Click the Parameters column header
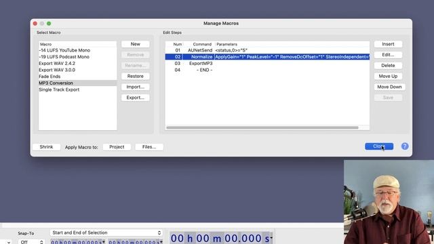 (292, 44)
